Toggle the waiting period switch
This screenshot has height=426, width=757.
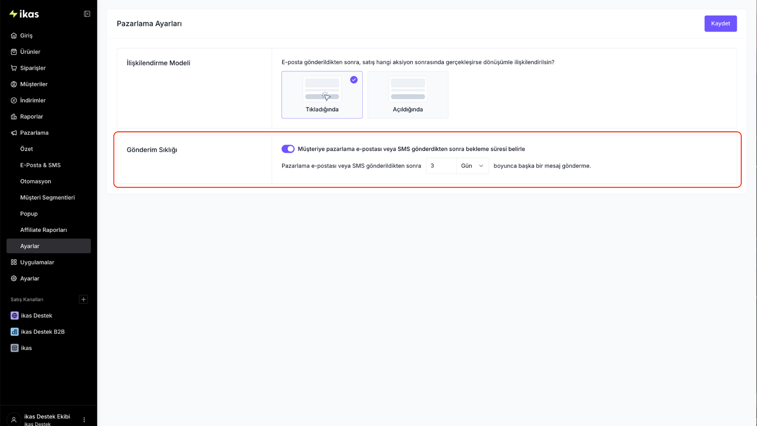coord(288,149)
